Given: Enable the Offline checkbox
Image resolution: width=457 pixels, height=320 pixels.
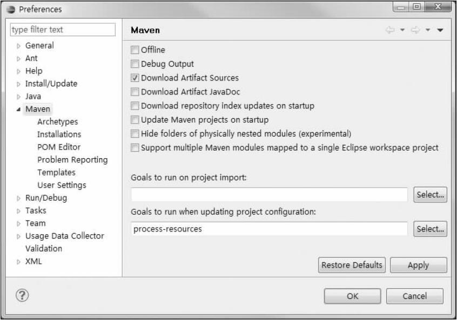Looking at the screenshot, I should pos(135,50).
